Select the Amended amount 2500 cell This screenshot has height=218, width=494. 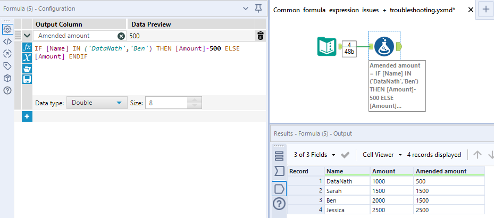coord(449,210)
